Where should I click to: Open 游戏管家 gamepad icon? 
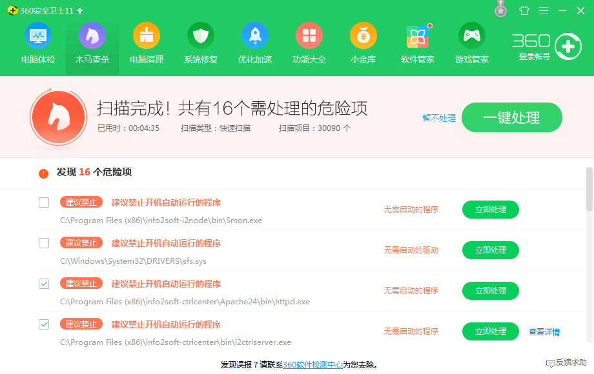(x=472, y=36)
